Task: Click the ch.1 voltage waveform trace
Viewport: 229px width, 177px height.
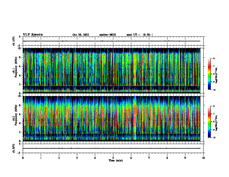Action: [112, 41]
